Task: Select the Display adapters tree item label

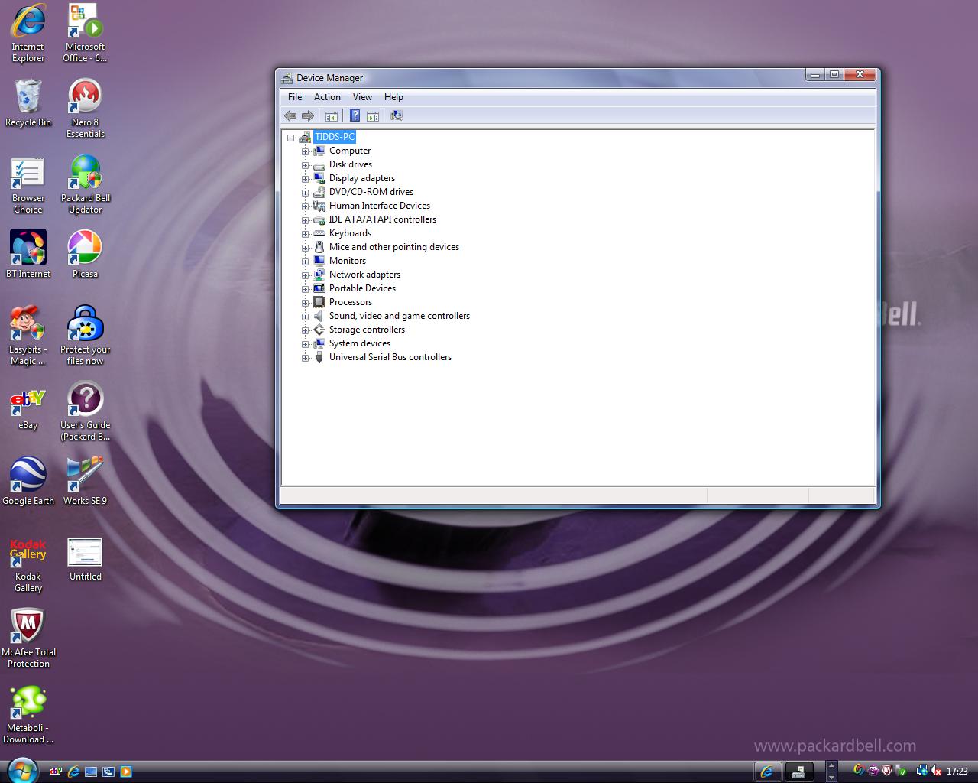Action: pos(362,178)
